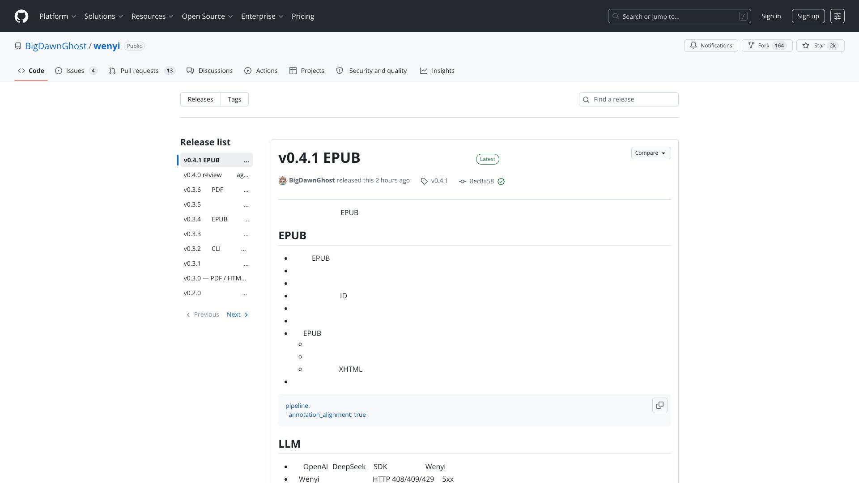Open the wenyi repository link
Image resolution: width=859 pixels, height=483 pixels.
[106, 46]
